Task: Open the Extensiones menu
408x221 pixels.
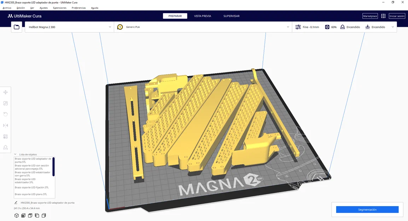Action: (60, 8)
